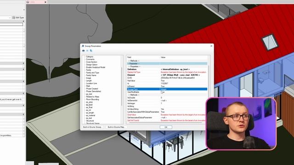Click the 'never get over it' property field
294x165 pixels.
pyautogui.click(x=11, y=99)
